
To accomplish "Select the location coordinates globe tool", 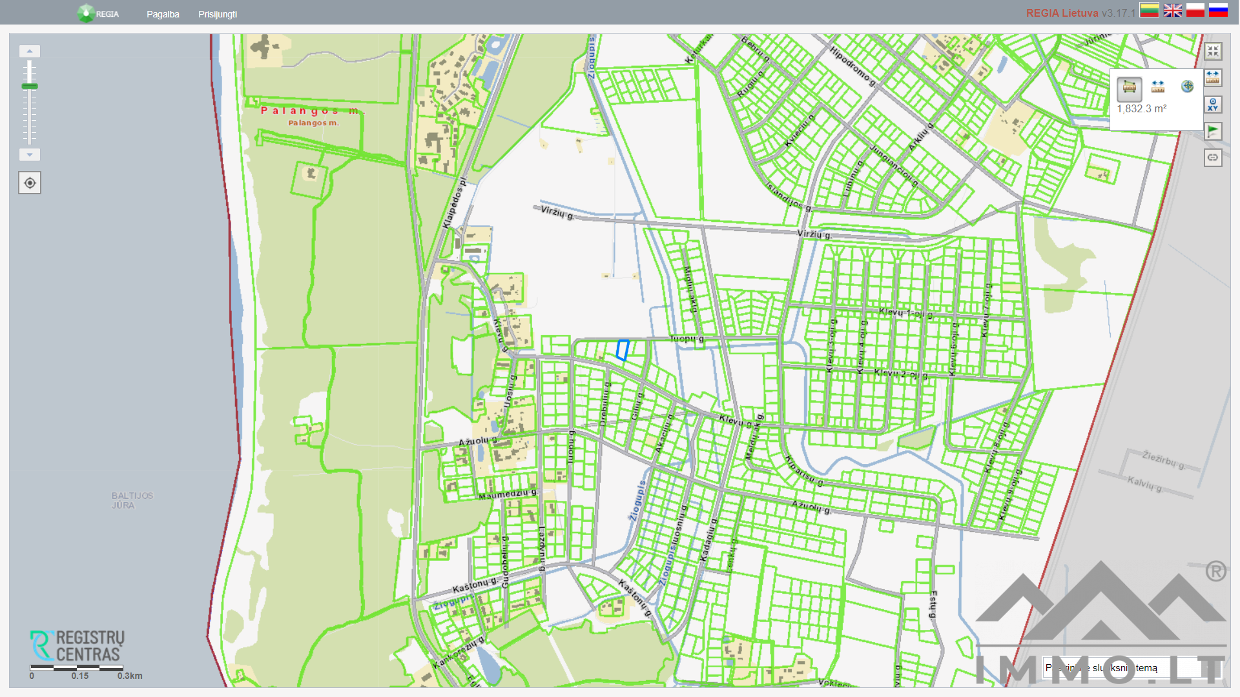I will point(1187,86).
